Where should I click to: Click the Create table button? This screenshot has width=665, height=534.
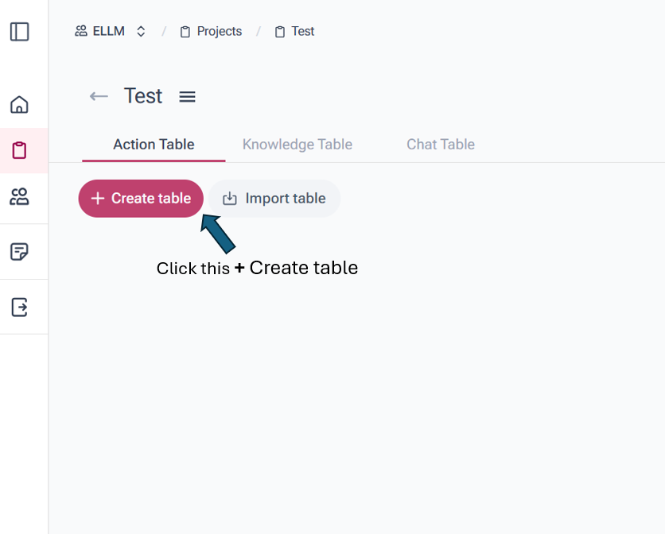click(x=141, y=199)
